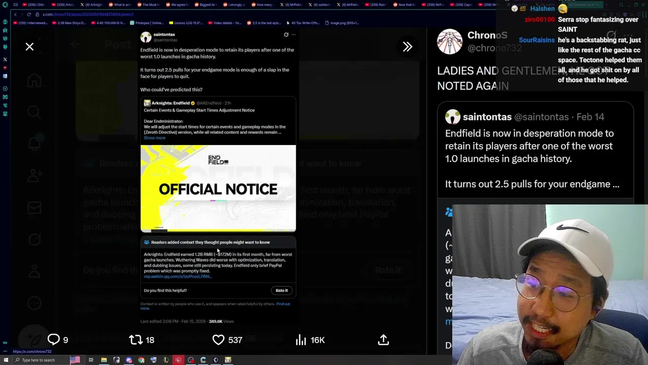
Task: Launch Chrome from the taskbar
Action: click(141, 360)
